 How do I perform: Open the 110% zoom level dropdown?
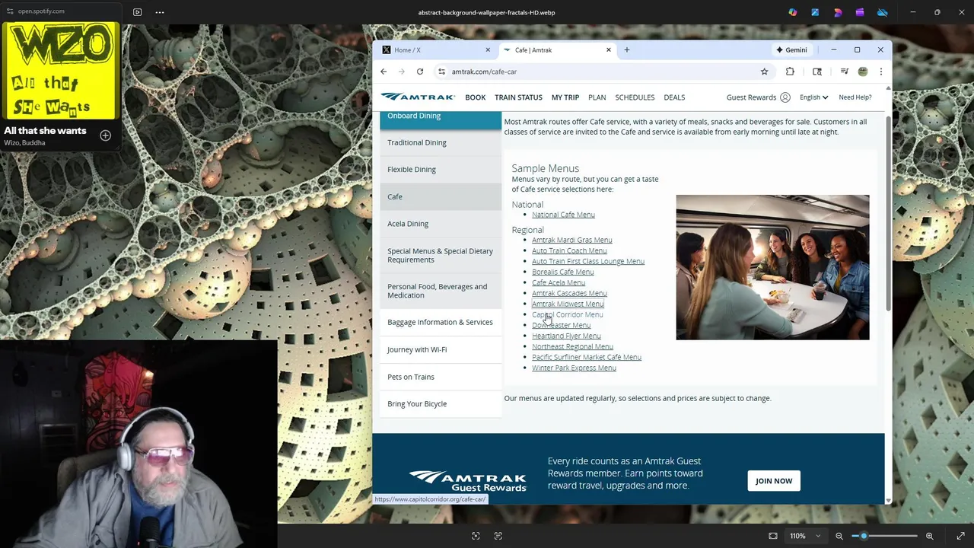click(805, 536)
